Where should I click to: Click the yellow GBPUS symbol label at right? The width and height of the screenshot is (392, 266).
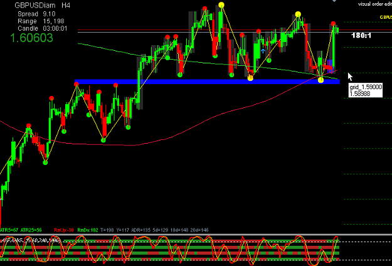386,17
